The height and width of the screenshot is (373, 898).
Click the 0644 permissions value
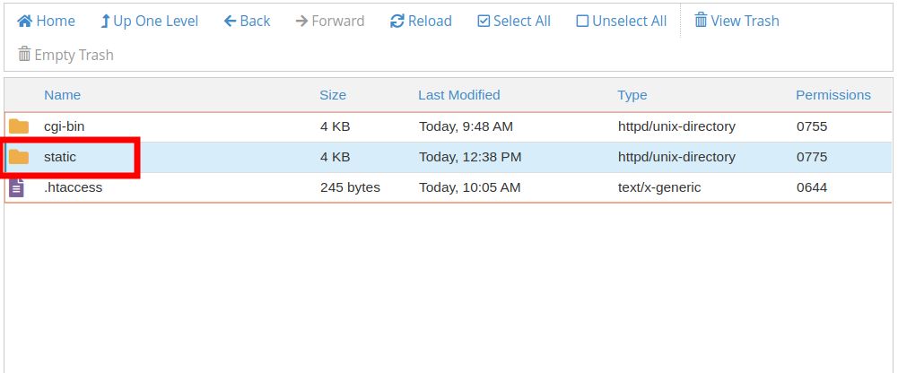coord(812,187)
